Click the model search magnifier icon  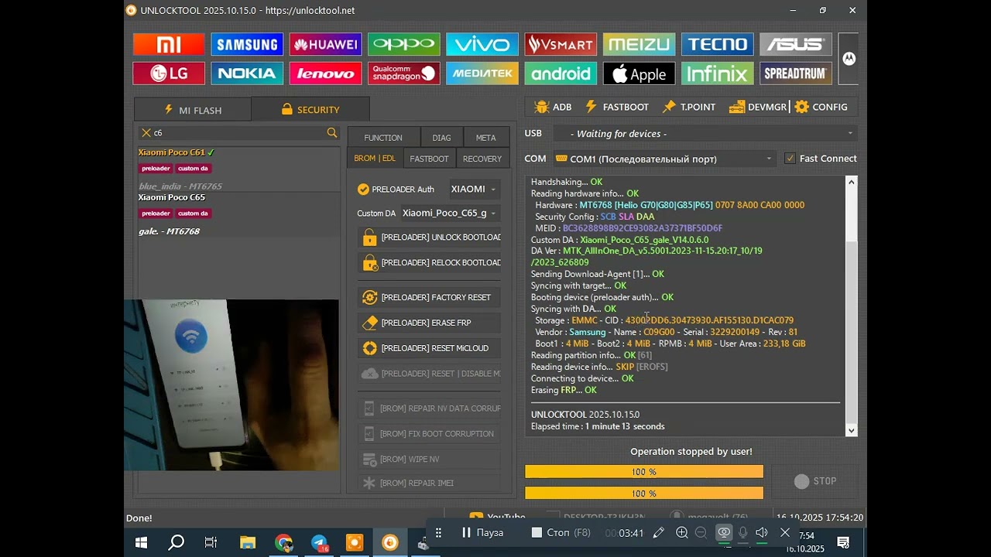point(332,133)
